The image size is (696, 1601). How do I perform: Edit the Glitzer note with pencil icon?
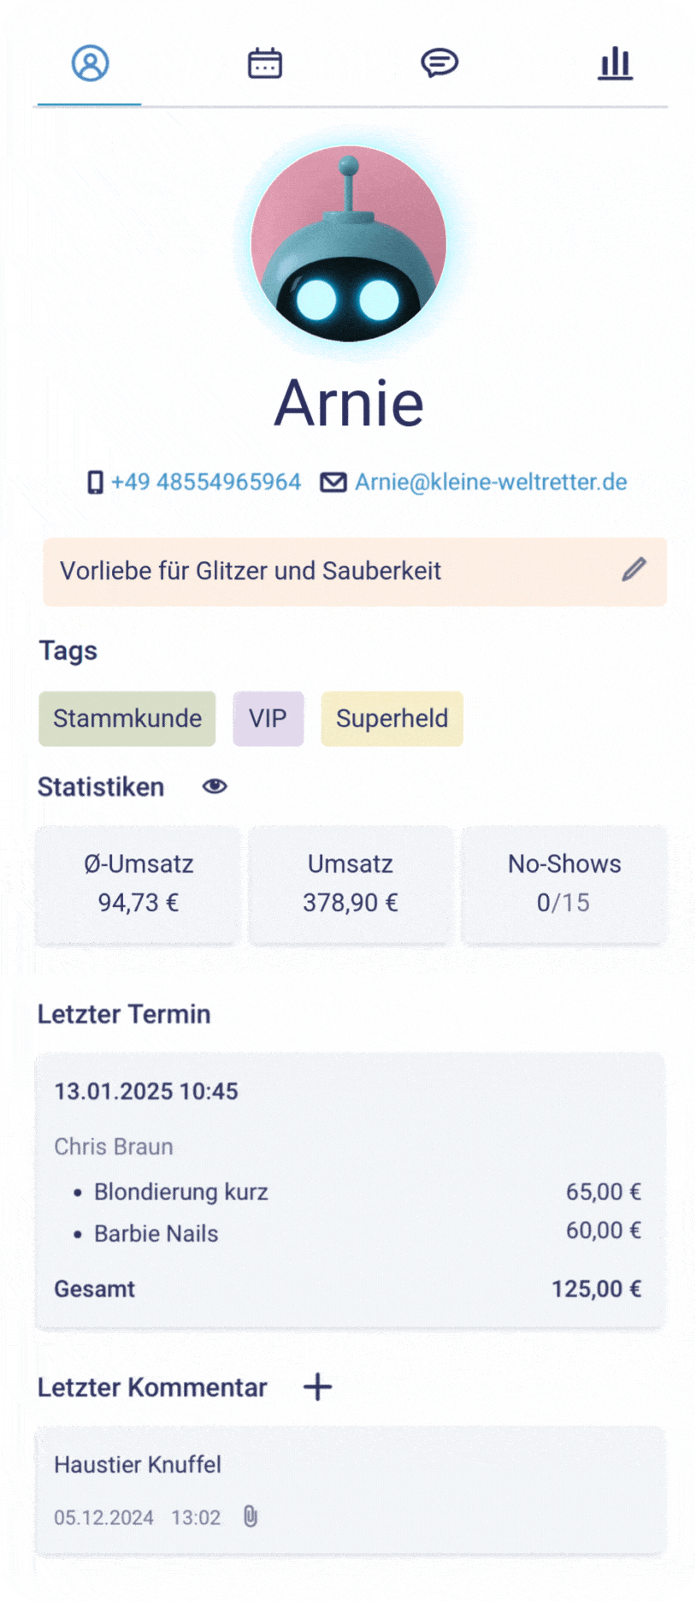coord(634,570)
